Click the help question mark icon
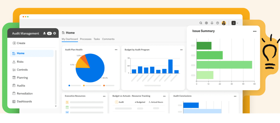 click(x=217, y=23)
